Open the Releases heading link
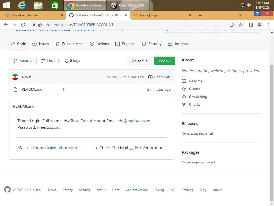This screenshot has width=274, height=206. pos(190,123)
